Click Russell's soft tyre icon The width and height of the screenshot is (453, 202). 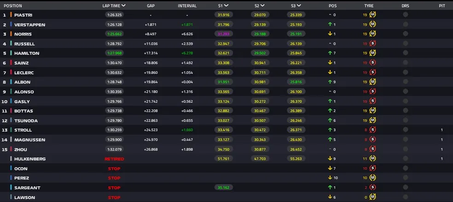[373, 44]
